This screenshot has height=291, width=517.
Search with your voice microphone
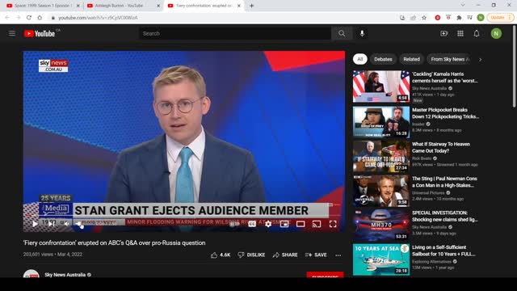pos(362,33)
